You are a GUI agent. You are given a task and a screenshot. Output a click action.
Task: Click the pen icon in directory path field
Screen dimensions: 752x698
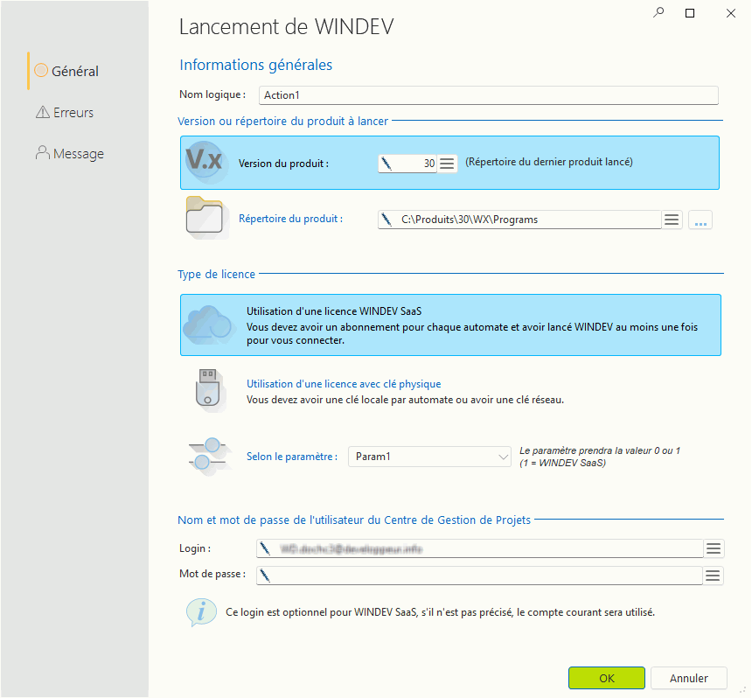tap(386, 220)
